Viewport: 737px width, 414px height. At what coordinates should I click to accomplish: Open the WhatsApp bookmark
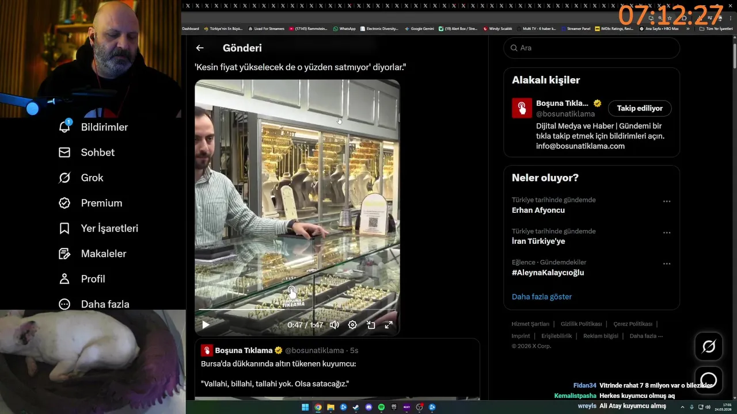(344, 28)
